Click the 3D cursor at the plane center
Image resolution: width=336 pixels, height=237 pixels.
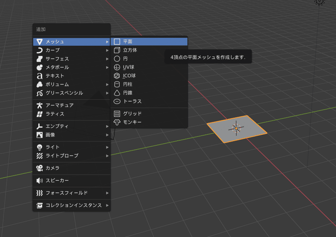click(x=236, y=128)
